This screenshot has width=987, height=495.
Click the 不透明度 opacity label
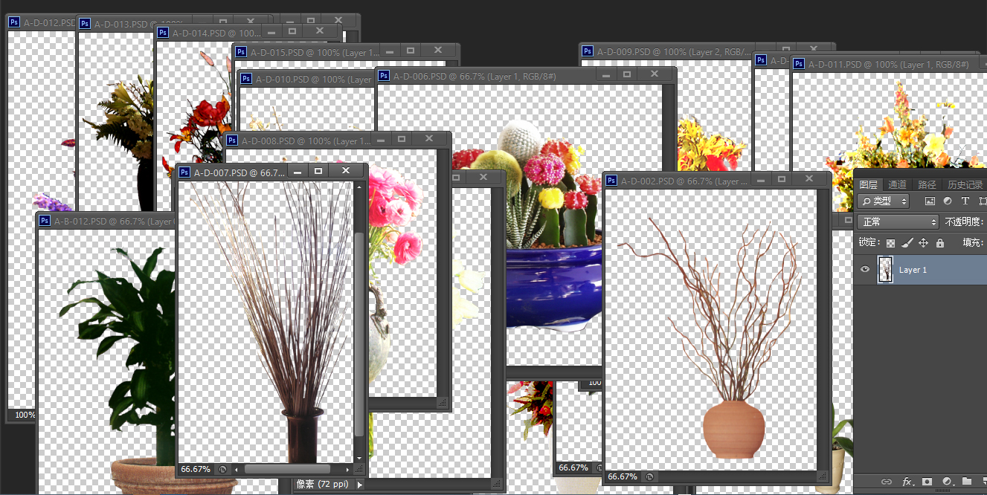[x=965, y=221]
